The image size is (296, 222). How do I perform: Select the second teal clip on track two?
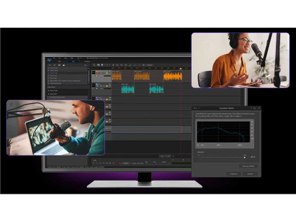[156, 89]
